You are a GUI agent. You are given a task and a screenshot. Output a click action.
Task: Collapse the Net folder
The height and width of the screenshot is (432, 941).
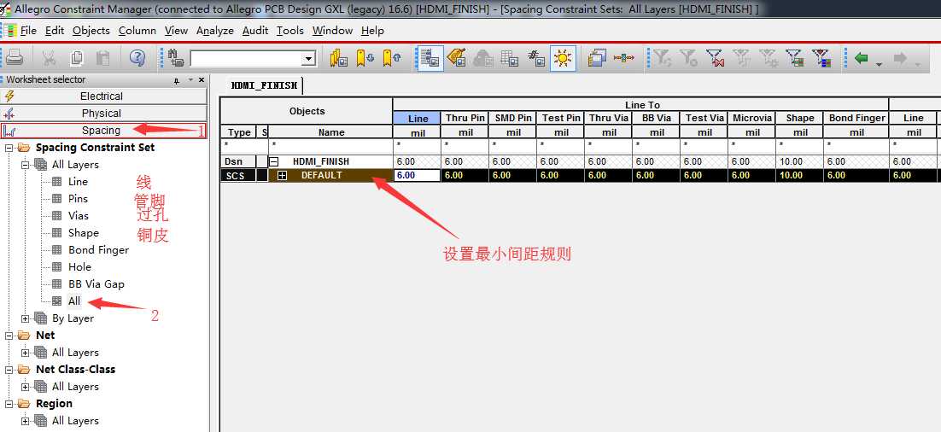pyautogui.click(x=9, y=336)
